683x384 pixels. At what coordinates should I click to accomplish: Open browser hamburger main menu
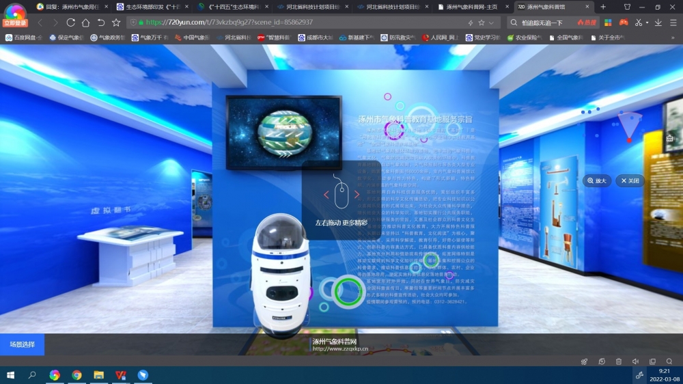pyautogui.click(x=673, y=23)
